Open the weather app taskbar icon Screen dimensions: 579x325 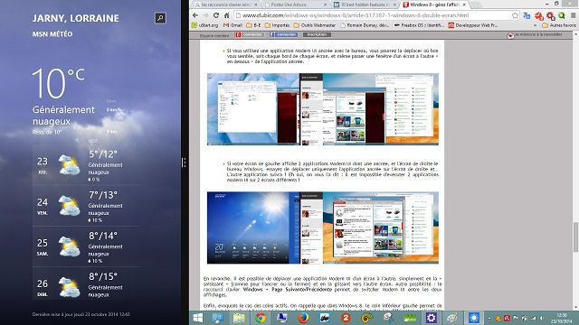coord(474,318)
